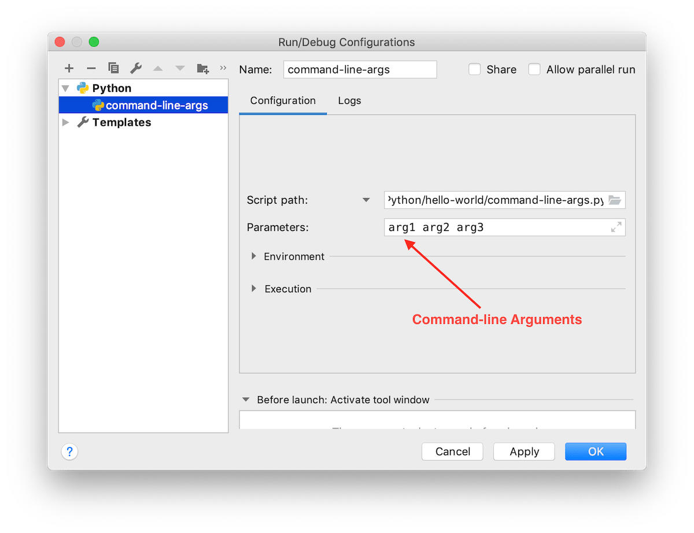This screenshot has width=694, height=533.
Task: Collapse the Before launch section arrow
Action: [x=245, y=399]
